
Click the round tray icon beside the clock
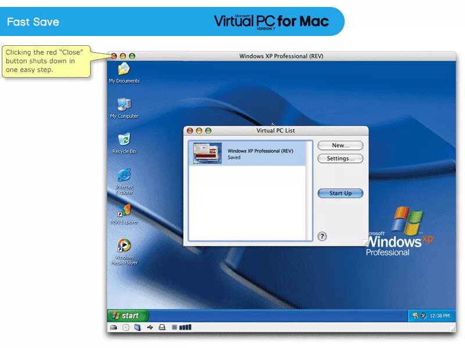(x=423, y=316)
